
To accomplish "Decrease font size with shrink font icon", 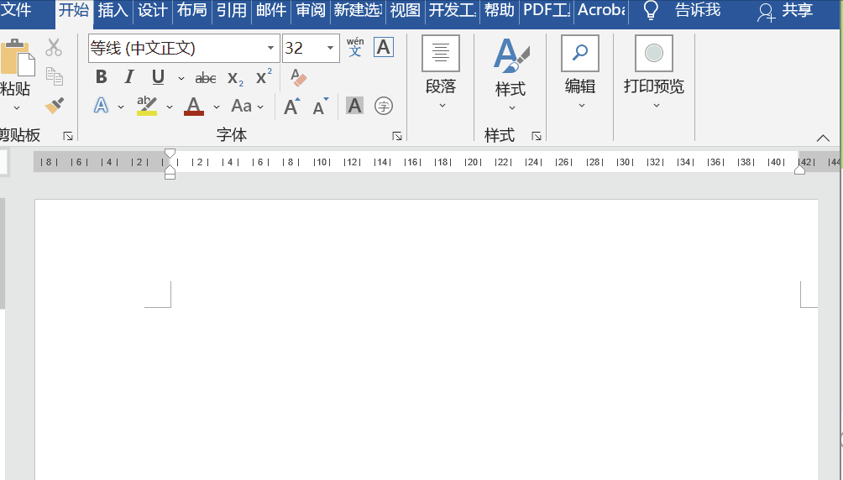I will click(321, 107).
